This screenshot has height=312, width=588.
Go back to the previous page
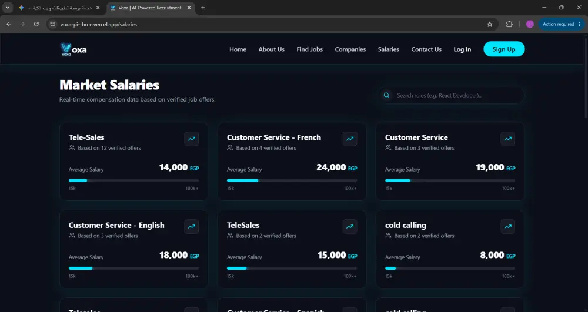click(9, 24)
